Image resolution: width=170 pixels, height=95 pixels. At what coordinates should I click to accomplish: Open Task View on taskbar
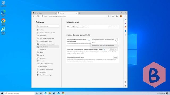point(41,93)
